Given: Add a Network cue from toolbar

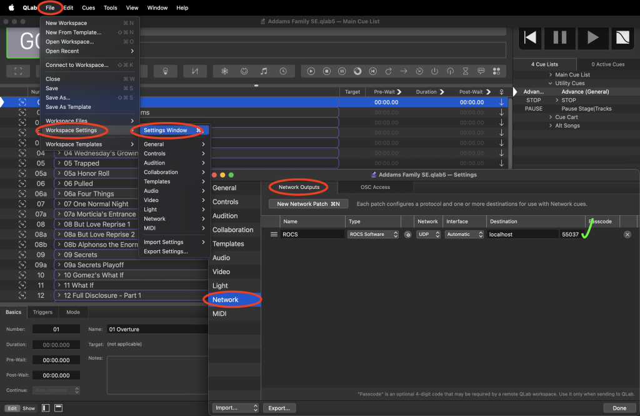Looking at the screenshot, I should point(224,71).
